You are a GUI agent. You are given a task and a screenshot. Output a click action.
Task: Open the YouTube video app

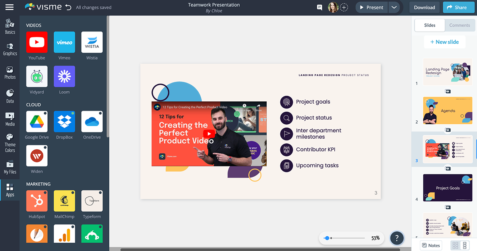pos(37,42)
